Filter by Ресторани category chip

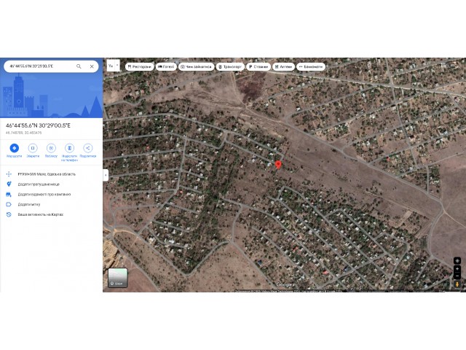click(139, 66)
